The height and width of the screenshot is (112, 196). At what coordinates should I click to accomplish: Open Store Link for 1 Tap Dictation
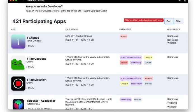[x=173, y=78]
